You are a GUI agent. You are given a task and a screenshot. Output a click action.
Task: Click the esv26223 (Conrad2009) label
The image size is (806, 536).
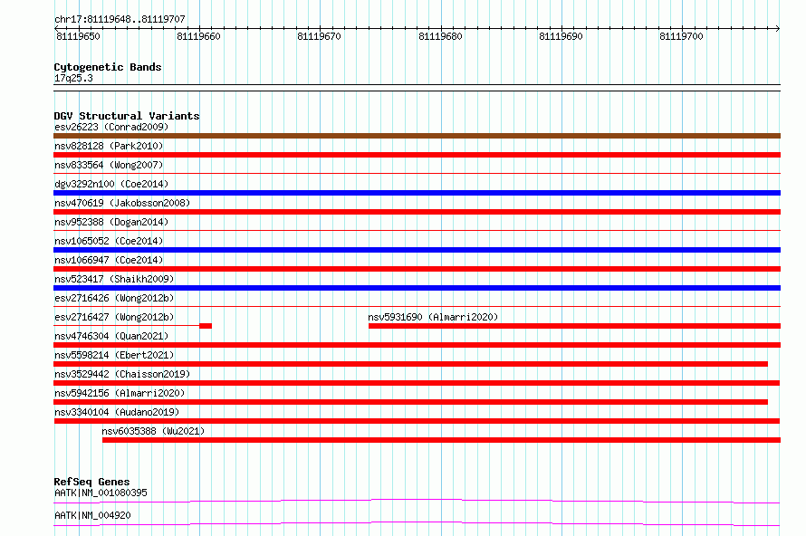(x=111, y=127)
